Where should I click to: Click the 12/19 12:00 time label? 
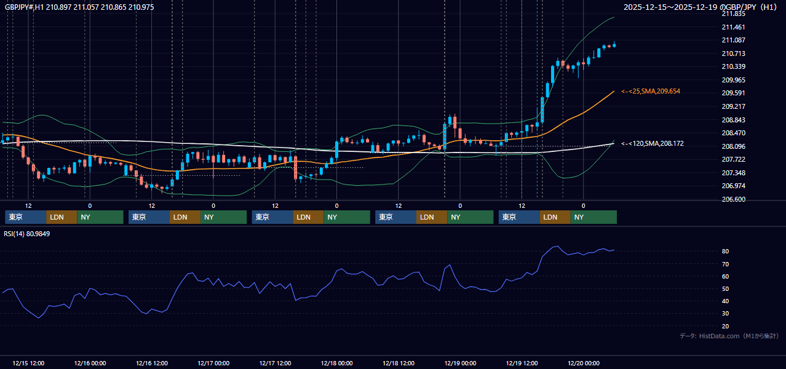tap(522, 363)
